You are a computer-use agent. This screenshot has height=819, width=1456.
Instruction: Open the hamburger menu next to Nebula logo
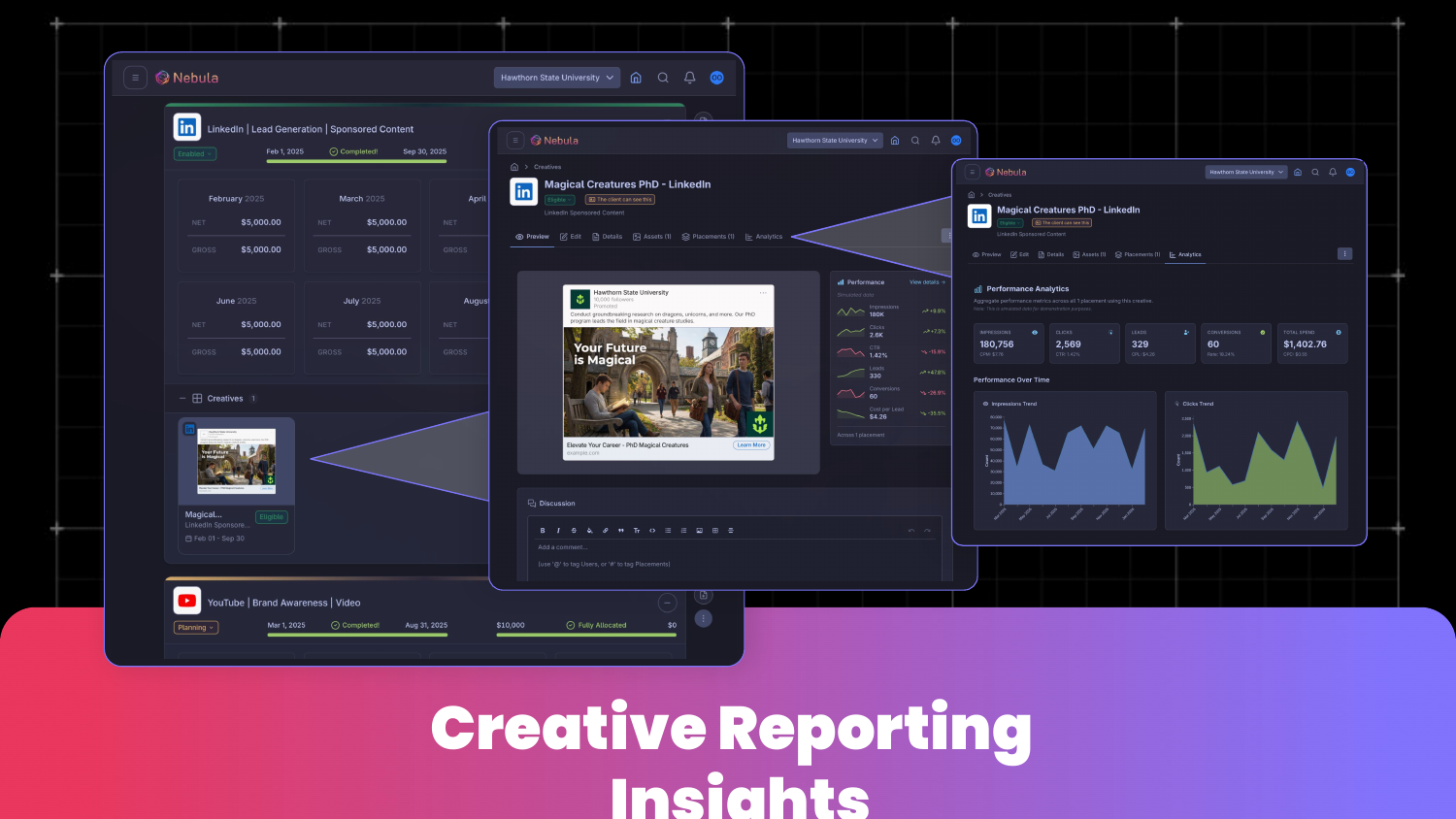[135, 77]
